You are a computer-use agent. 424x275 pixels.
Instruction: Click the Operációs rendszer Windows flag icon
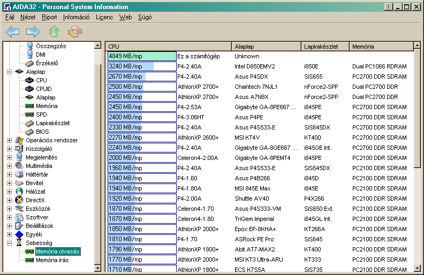(19, 140)
